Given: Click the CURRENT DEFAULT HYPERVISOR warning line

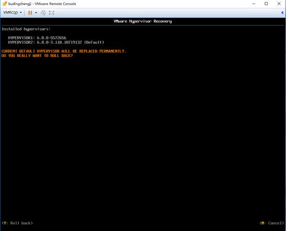Looking at the screenshot, I should pos(63,51).
